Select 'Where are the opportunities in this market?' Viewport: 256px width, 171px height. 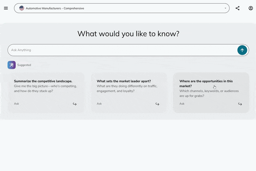[x=206, y=84]
